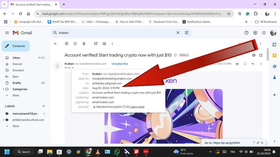
Task: Open the Chrome extensions puzzle icon
Action: click(x=256, y=14)
